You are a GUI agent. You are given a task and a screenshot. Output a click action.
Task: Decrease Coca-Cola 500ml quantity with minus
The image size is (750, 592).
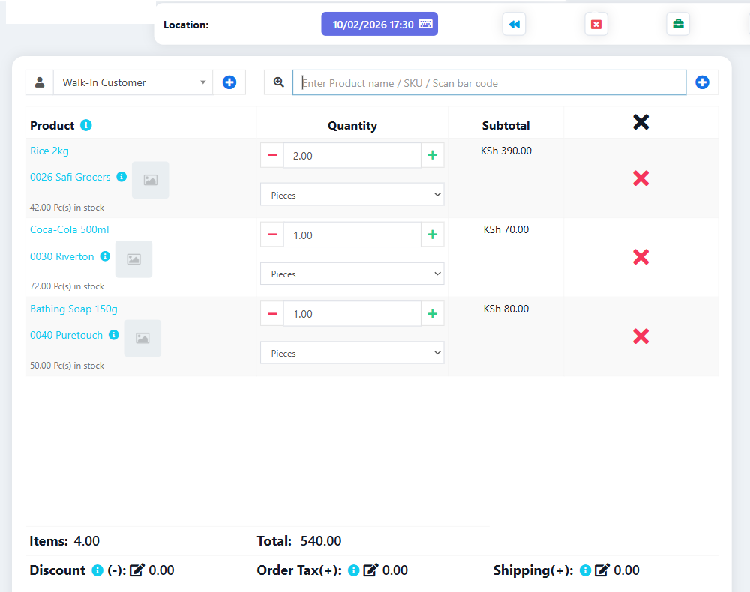(272, 235)
